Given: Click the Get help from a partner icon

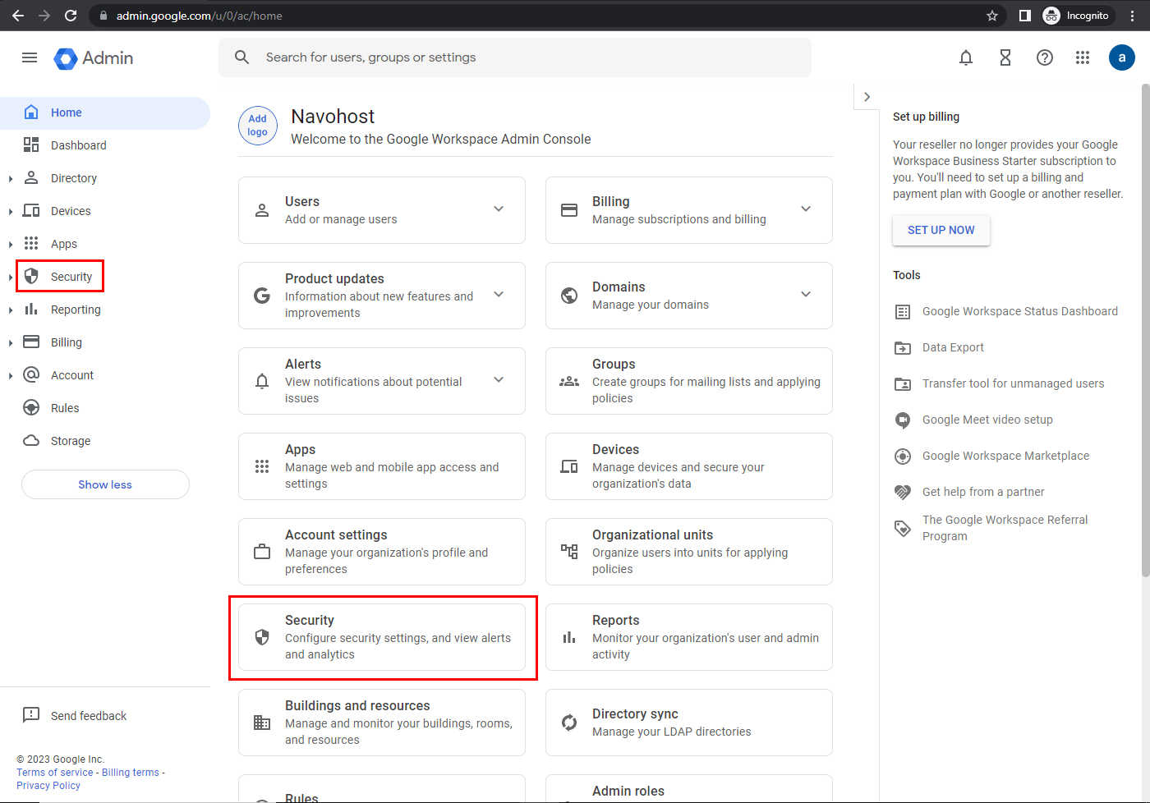Looking at the screenshot, I should tap(903, 493).
